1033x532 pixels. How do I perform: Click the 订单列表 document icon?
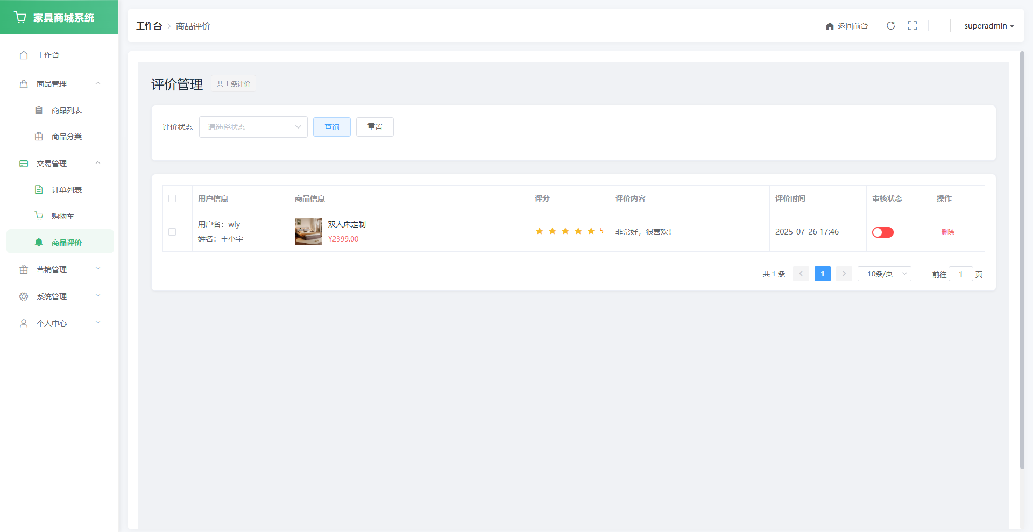[x=39, y=190]
